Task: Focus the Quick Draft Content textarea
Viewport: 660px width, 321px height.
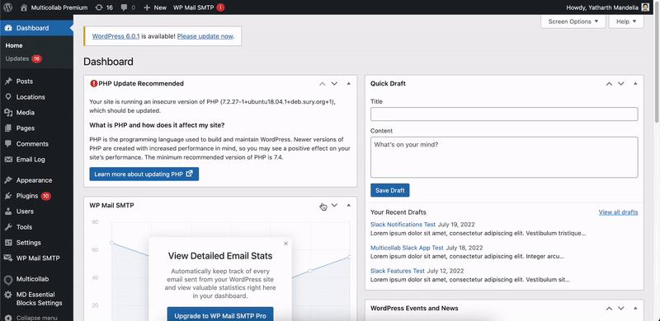Action: 504,157
